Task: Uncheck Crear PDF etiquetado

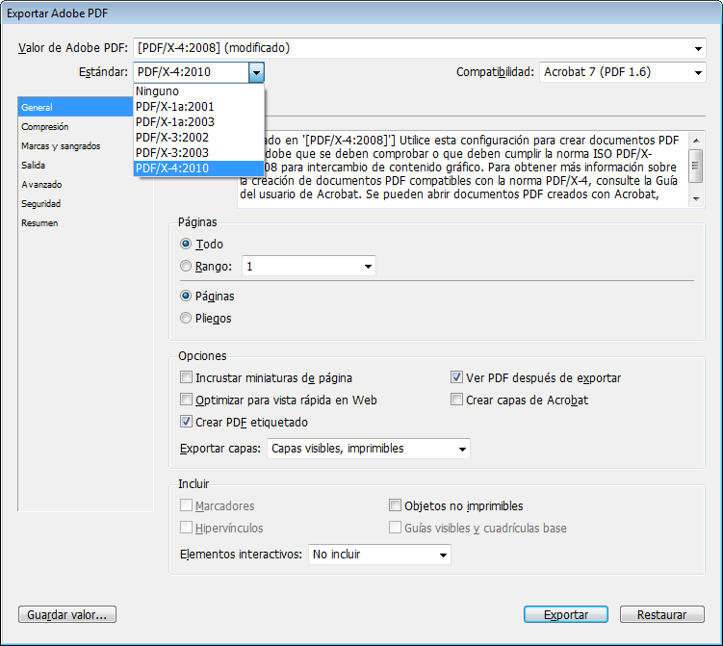Action: click(x=186, y=422)
